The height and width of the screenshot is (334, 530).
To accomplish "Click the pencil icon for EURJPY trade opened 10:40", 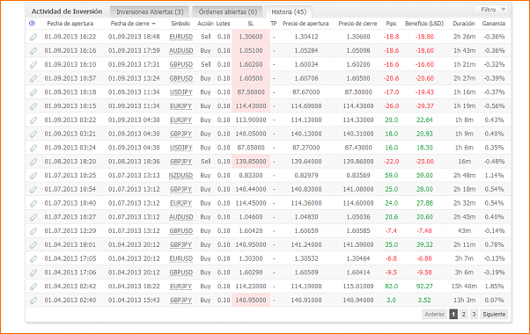I will (33, 203).
